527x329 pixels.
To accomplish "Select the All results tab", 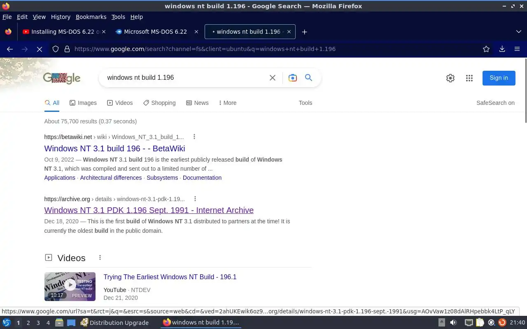I will [52, 103].
